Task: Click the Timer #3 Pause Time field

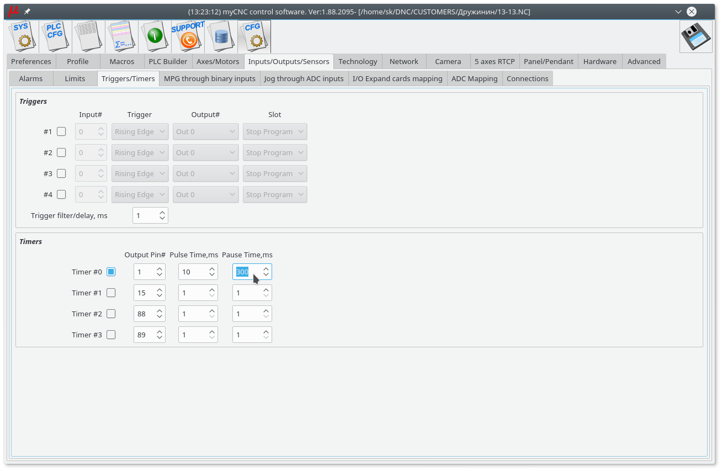Action: pos(252,335)
